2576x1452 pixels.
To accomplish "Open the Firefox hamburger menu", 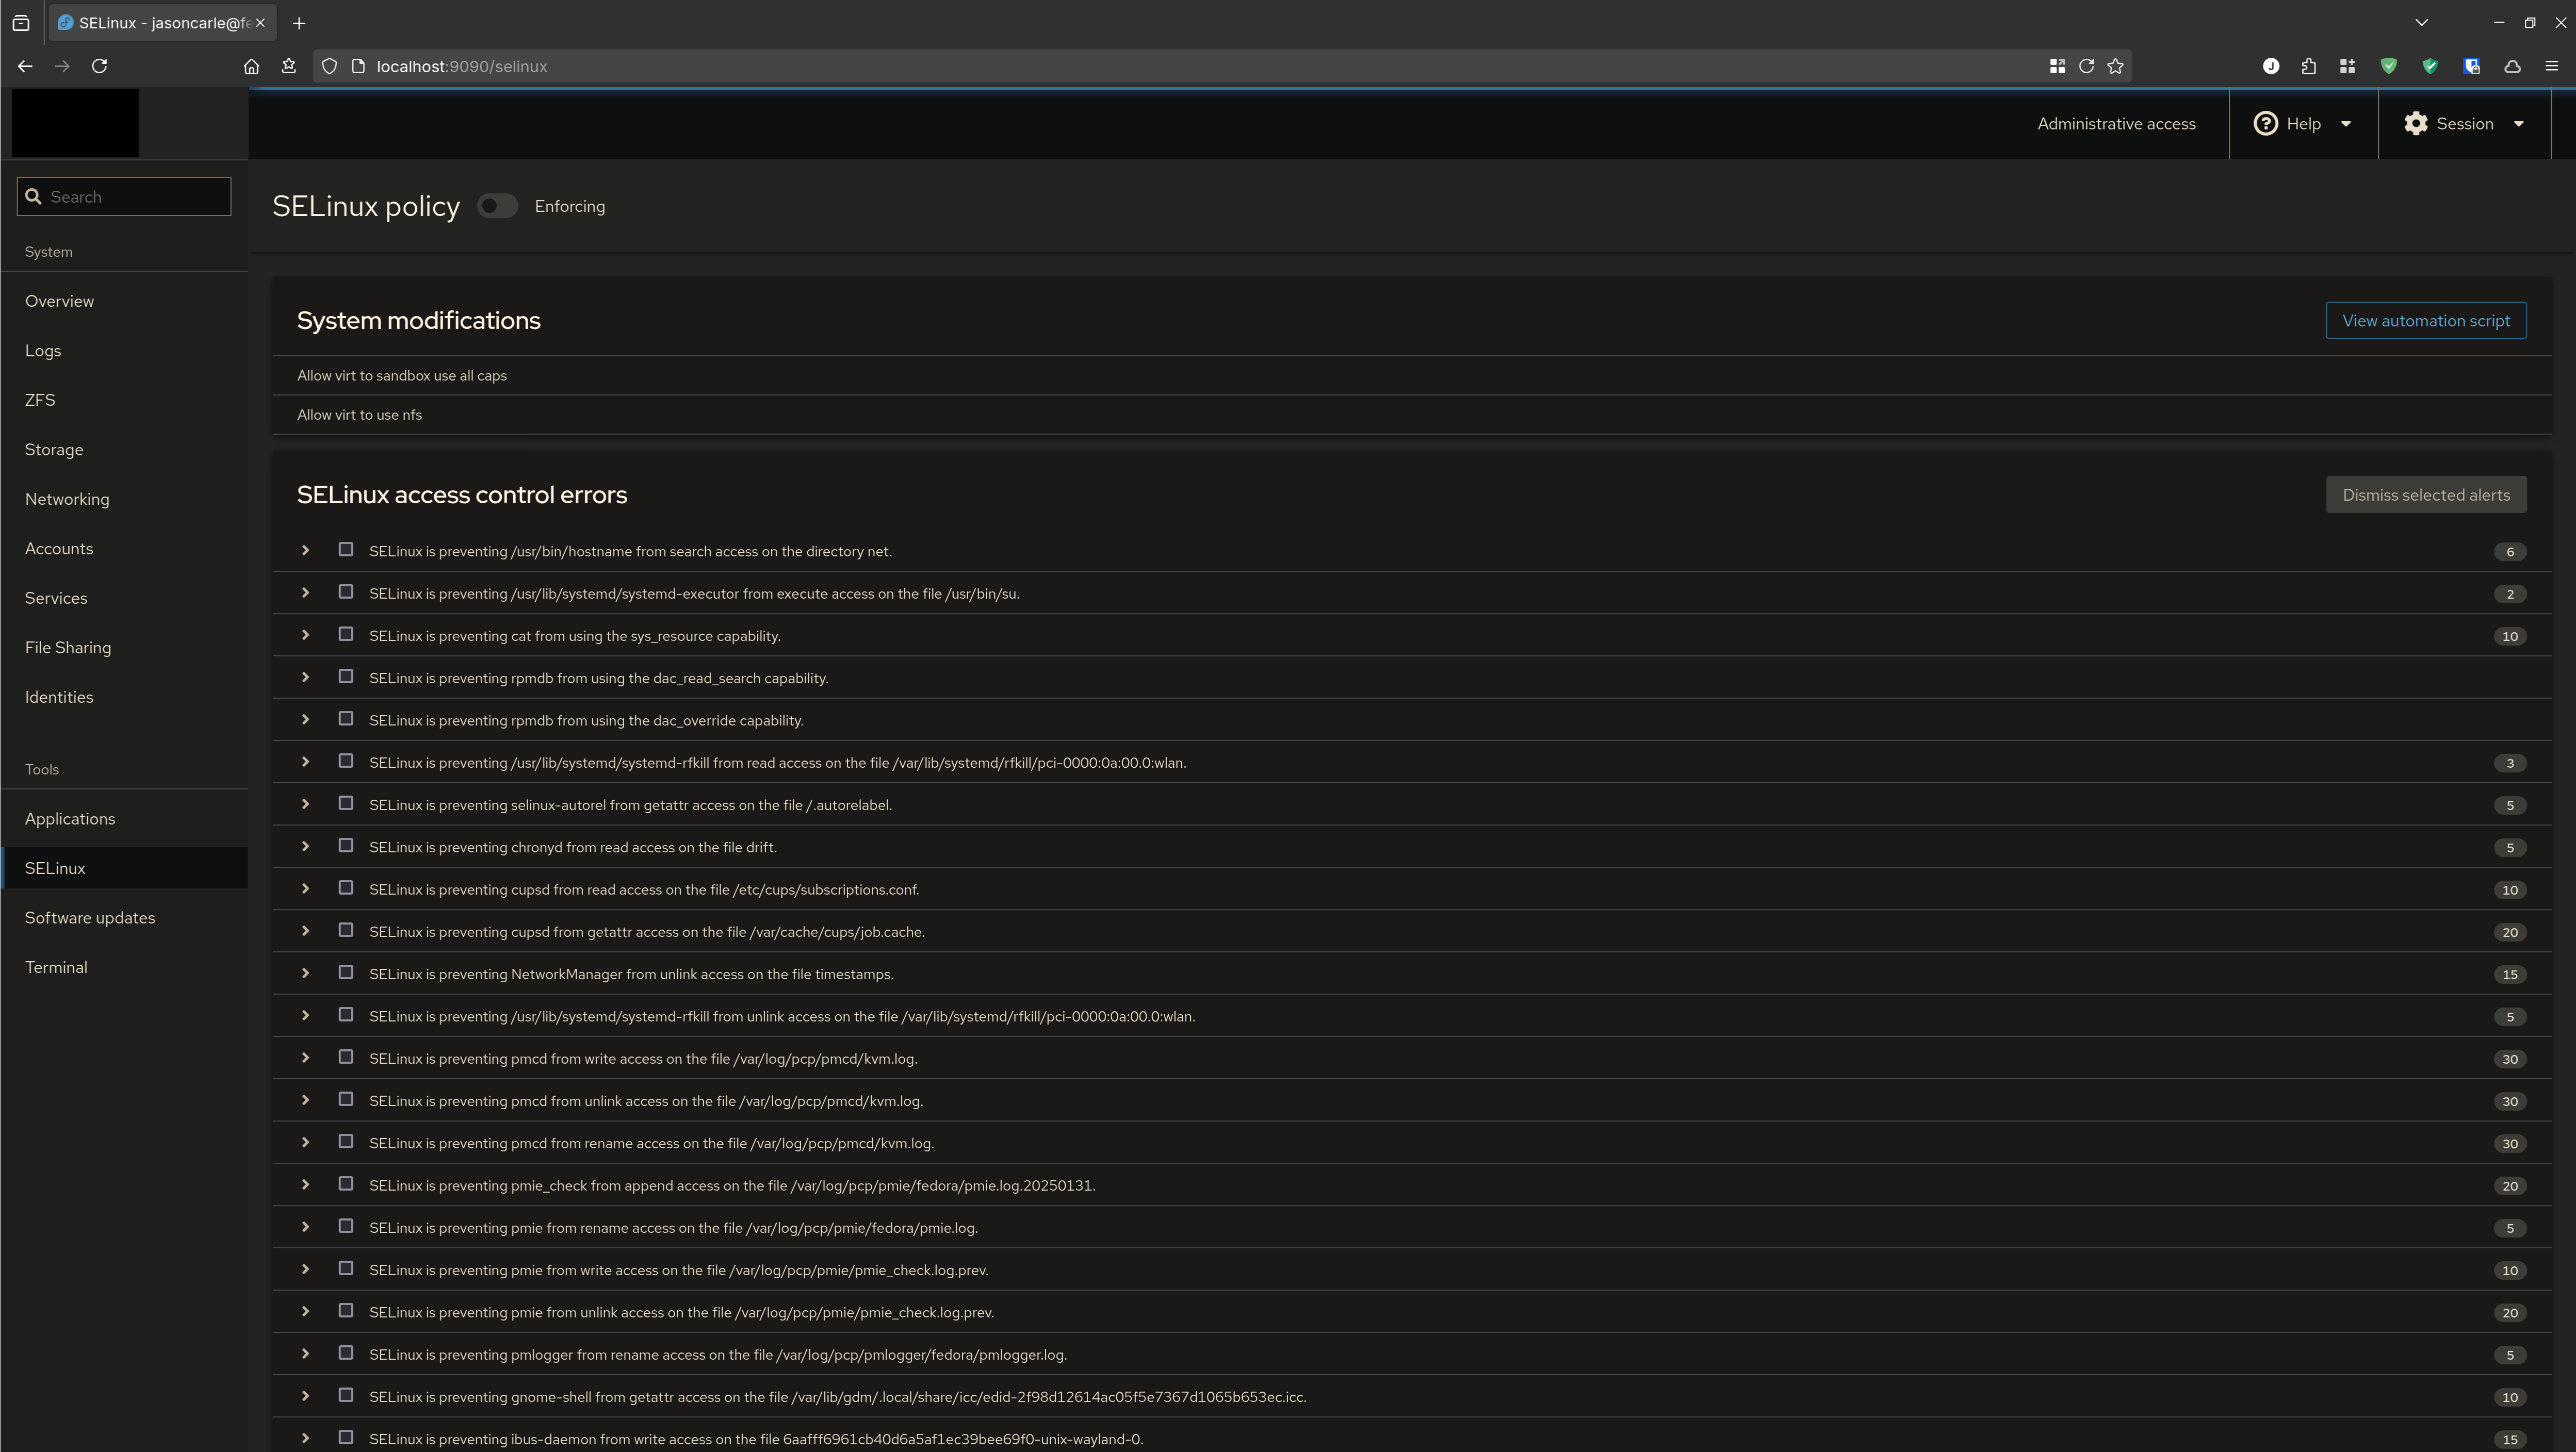I will pyautogui.click(x=2551, y=66).
